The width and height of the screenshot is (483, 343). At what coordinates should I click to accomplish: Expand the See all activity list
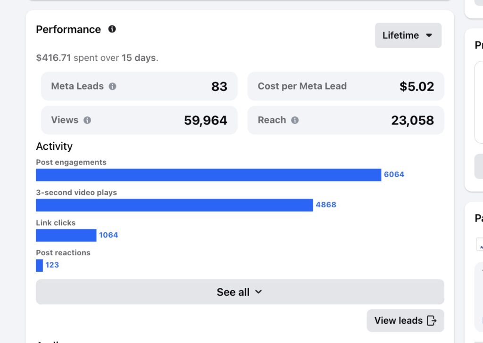click(x=240, y=292)
